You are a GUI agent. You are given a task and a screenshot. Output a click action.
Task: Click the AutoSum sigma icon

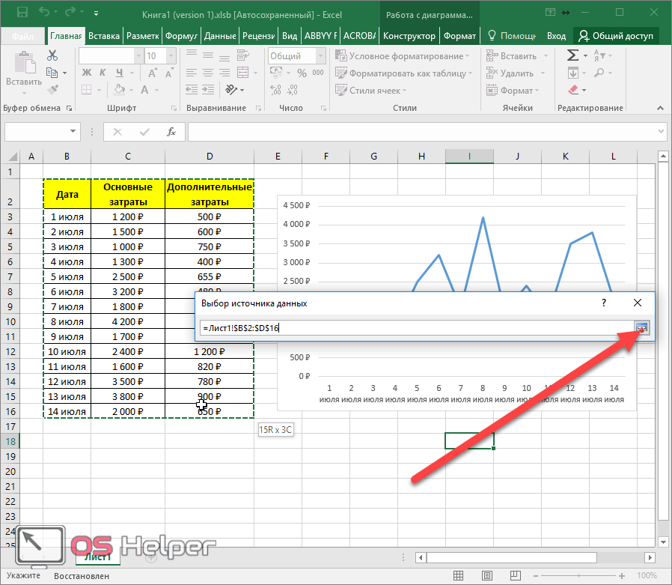572,55
